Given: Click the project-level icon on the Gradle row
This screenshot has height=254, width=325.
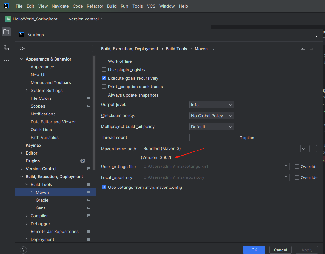Looking at the screenshot, I should (89, 200).
